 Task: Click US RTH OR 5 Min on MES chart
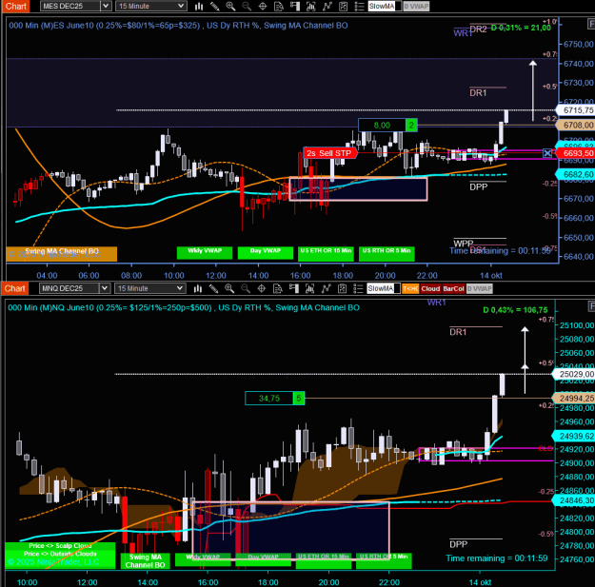[387, 253]
